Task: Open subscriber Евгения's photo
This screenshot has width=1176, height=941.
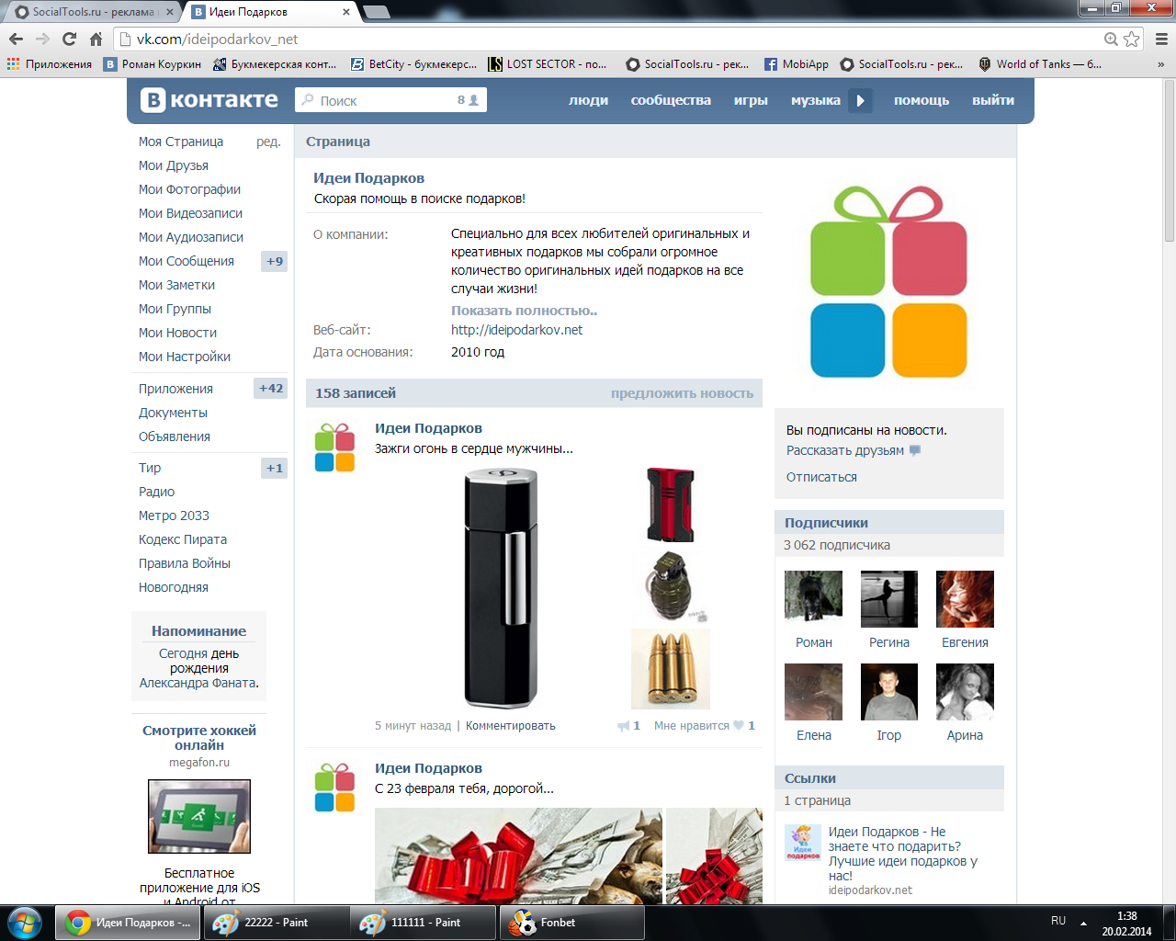Action: tap(965, 599)
